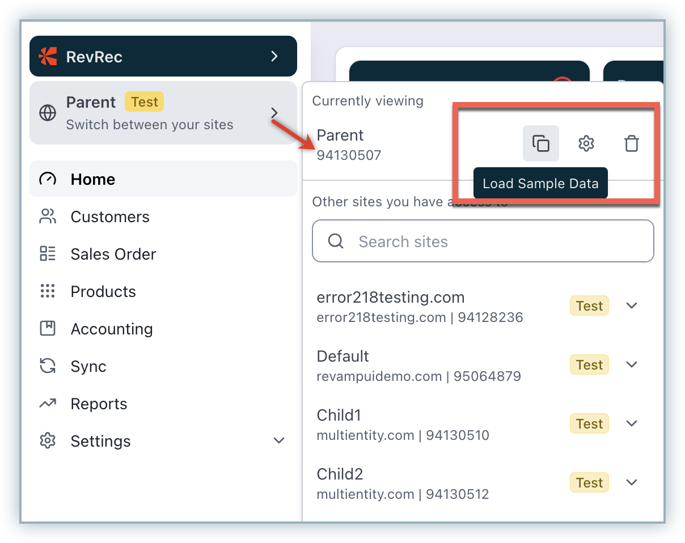Open site settings gear icon for Parent
The height and width of the screenshot is (543, 685).
pos(586,143)
